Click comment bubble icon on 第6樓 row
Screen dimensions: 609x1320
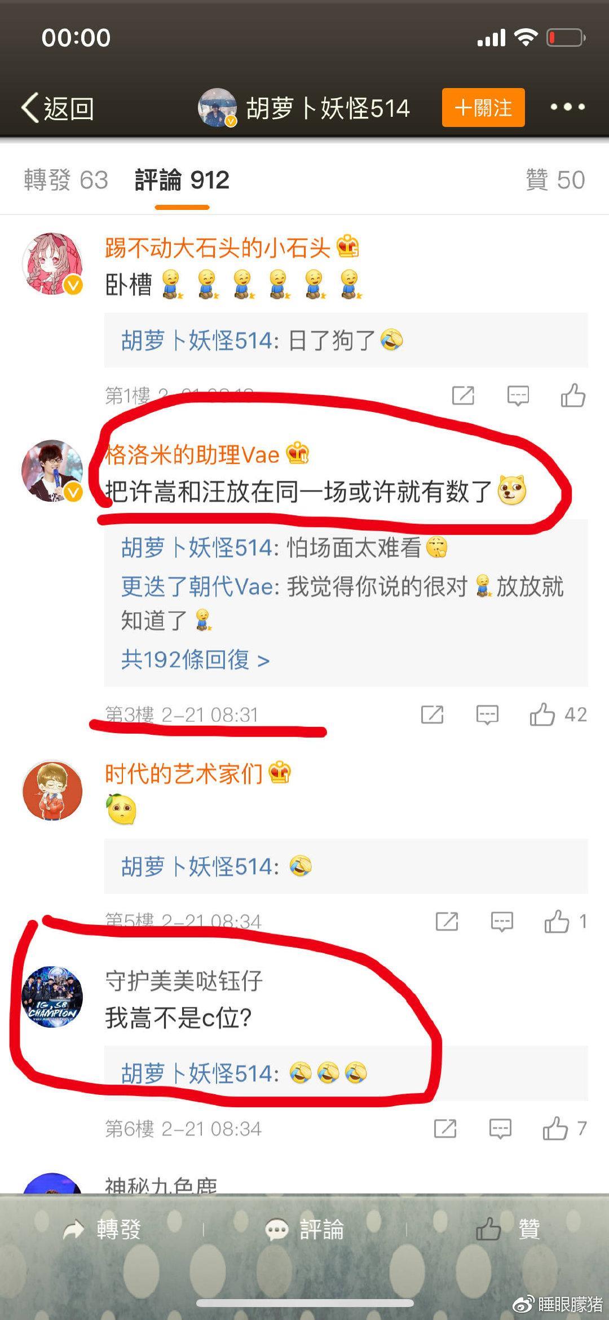[500, 1129]
